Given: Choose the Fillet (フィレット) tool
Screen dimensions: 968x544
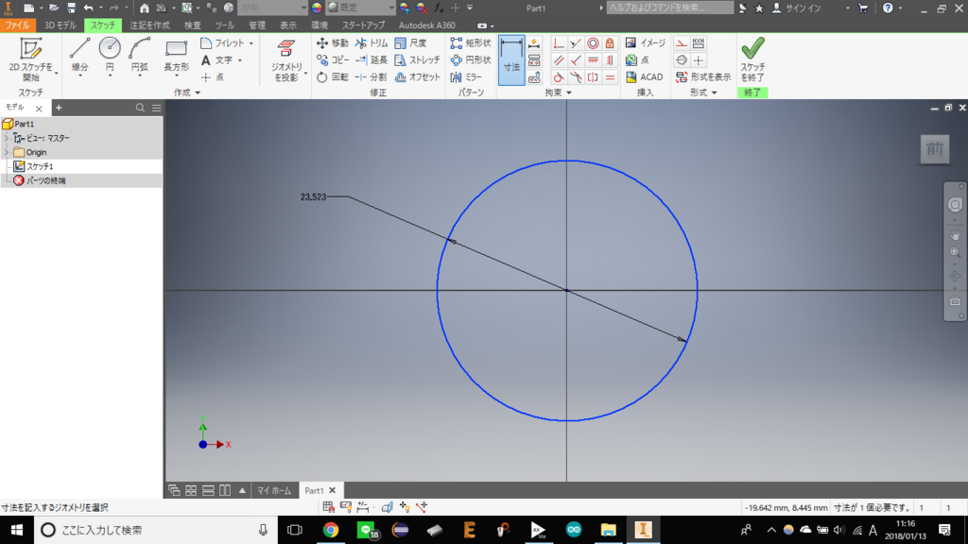Looking at the screenshot, I should (222, 43).
